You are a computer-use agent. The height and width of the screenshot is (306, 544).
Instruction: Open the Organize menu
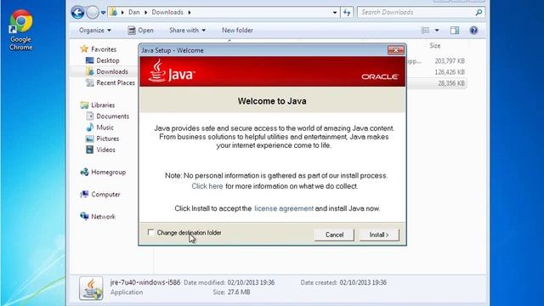[95, 31]
